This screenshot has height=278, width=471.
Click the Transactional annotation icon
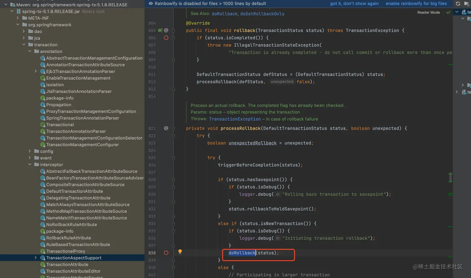(x=43, y=125)
